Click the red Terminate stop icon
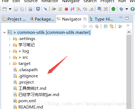Image resolution: width=135 pixels, height=109 pixels. pos(66,9)
